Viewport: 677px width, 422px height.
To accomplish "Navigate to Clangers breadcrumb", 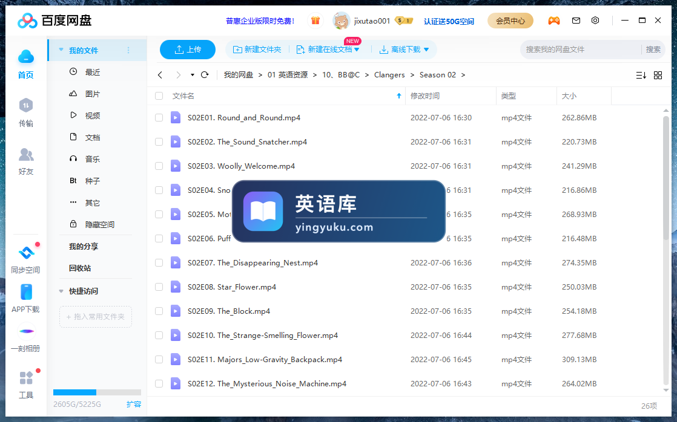I will click(x=389, y=75).
